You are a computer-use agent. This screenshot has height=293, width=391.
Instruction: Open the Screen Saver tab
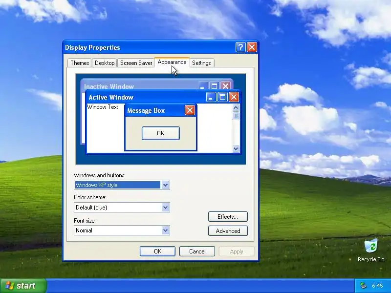coord(136,63)
